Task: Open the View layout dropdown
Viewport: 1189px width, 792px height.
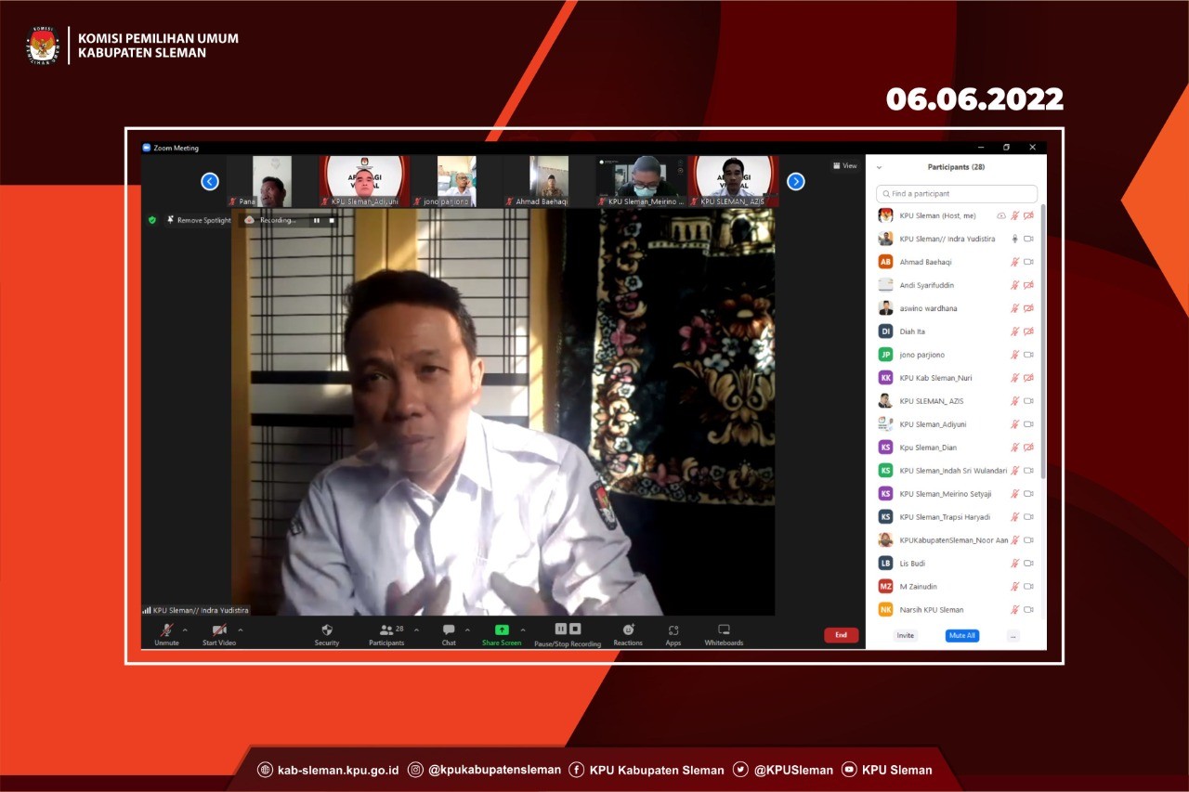Action: pyautogui.click(x=844, y=166)
